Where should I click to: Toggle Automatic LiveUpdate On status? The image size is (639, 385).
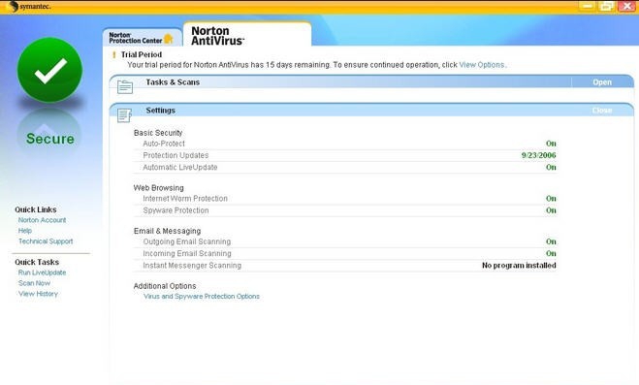551,167
